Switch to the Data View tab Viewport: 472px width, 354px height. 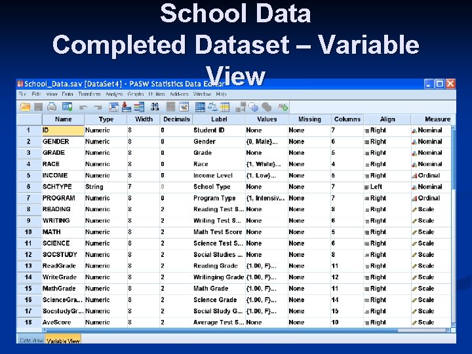click(x=31, y=340)
